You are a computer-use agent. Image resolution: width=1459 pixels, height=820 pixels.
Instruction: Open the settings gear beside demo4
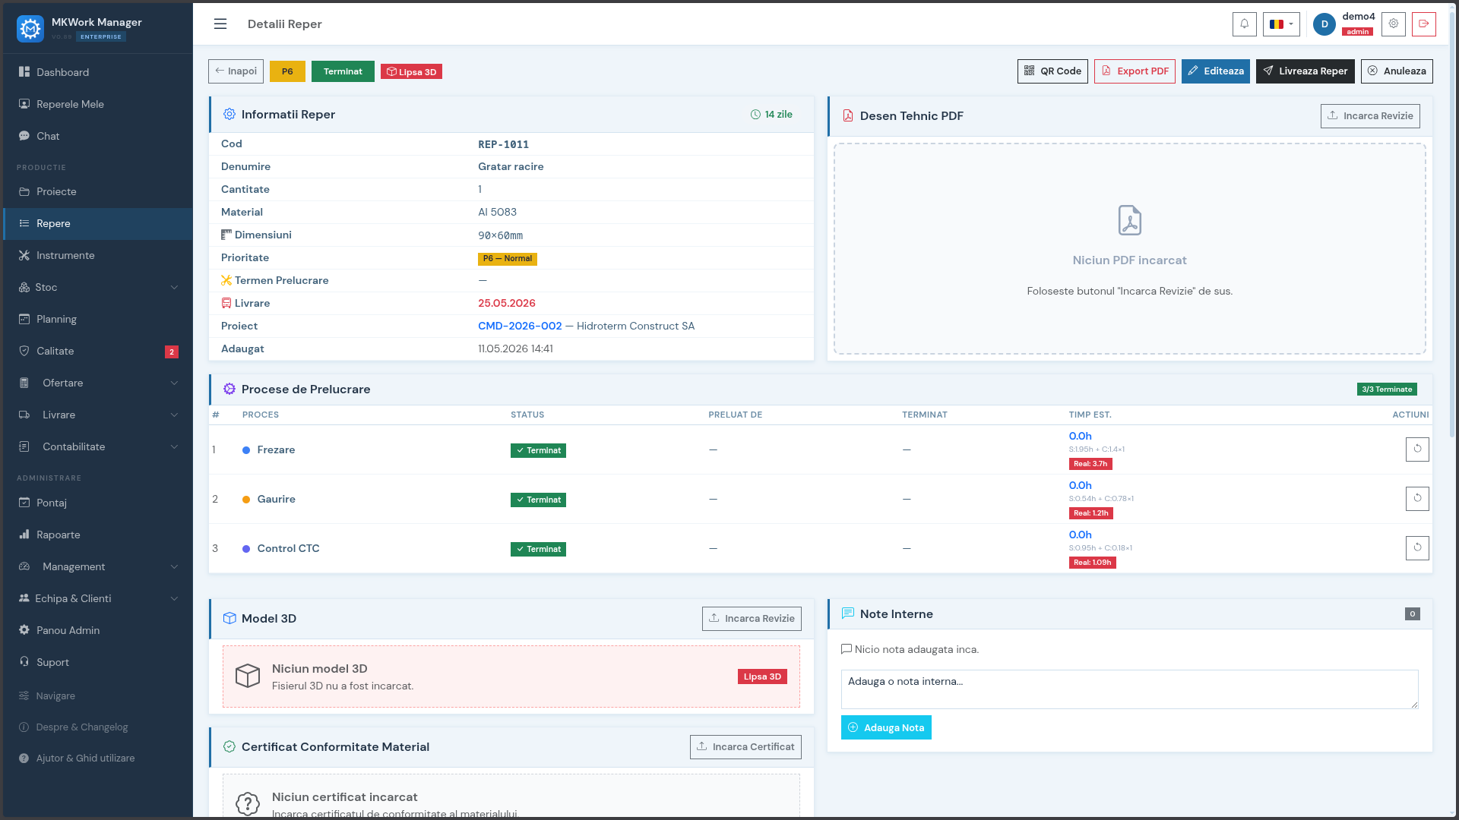tap(1393, 24)
